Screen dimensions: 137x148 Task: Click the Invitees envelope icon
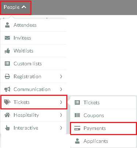pyautogui.click(x=7, y=38)
